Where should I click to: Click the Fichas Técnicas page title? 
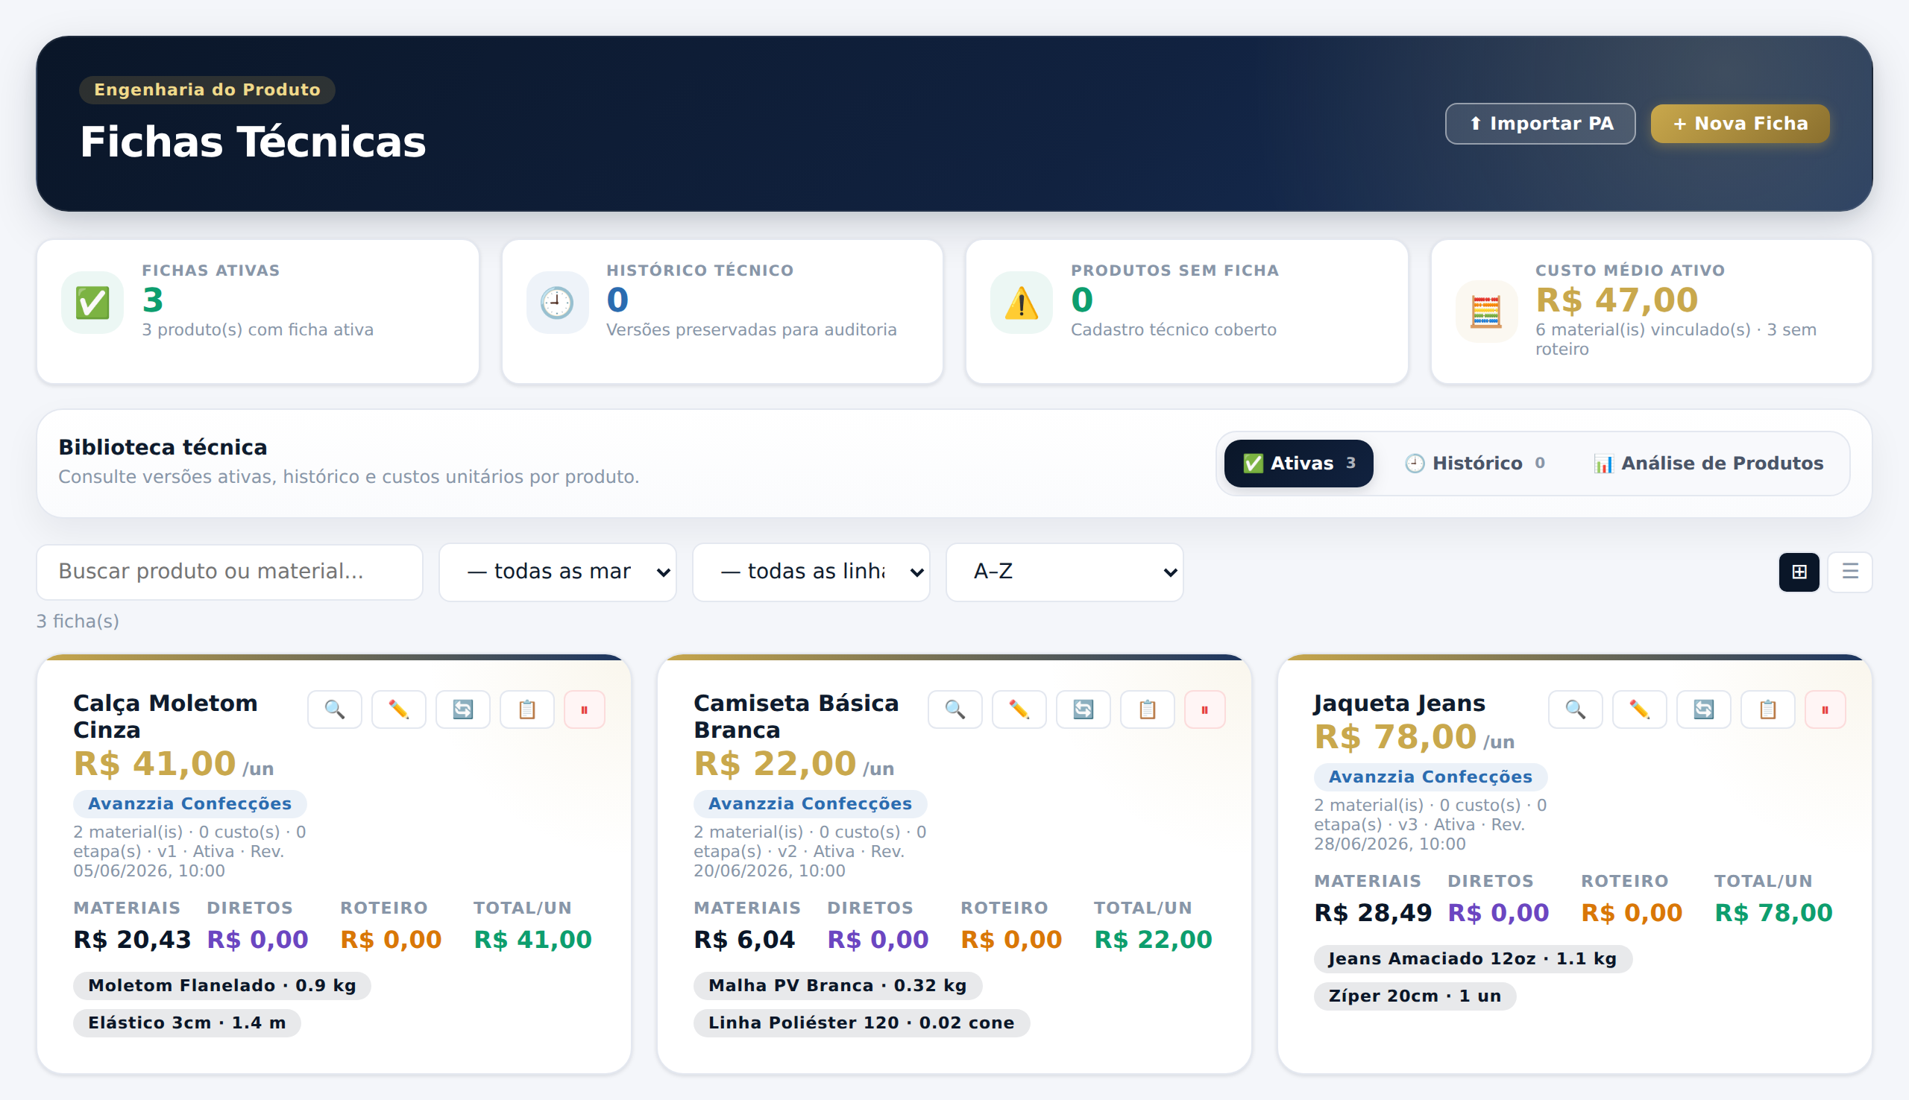pos(254,142)
